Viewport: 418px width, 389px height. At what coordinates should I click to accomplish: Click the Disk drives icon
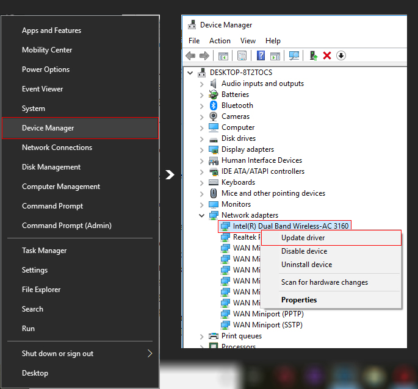click(213, 140)
